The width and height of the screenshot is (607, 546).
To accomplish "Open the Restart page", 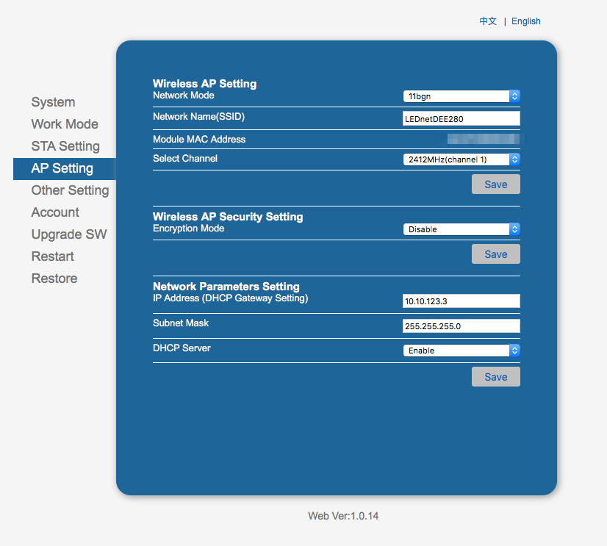I will coord(52,256).
